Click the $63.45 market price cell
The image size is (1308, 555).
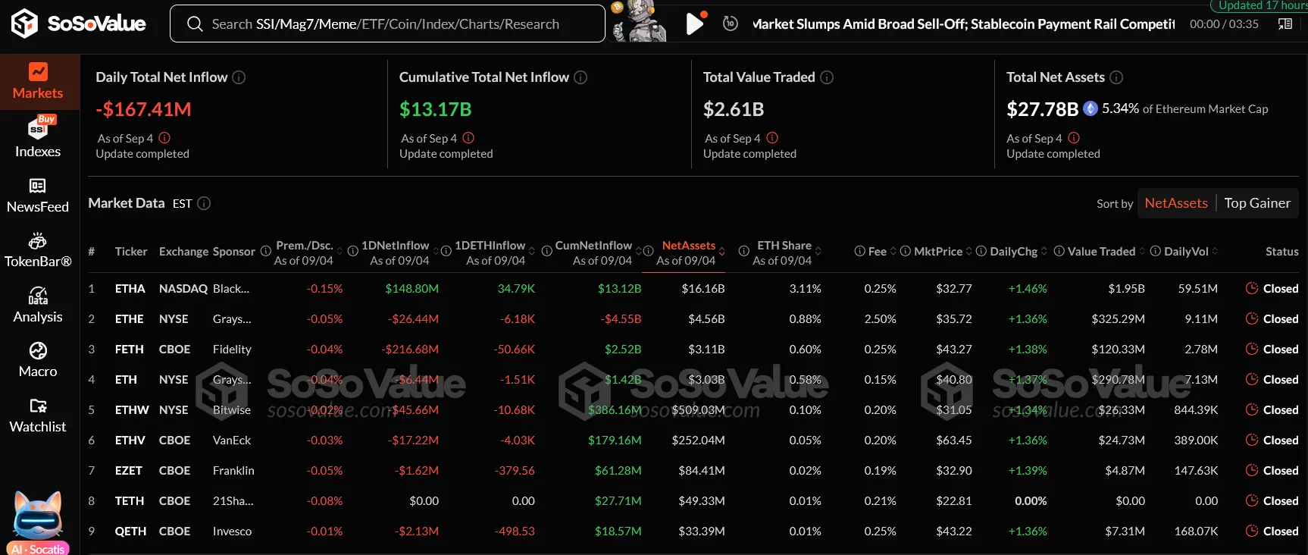[953, 440]
